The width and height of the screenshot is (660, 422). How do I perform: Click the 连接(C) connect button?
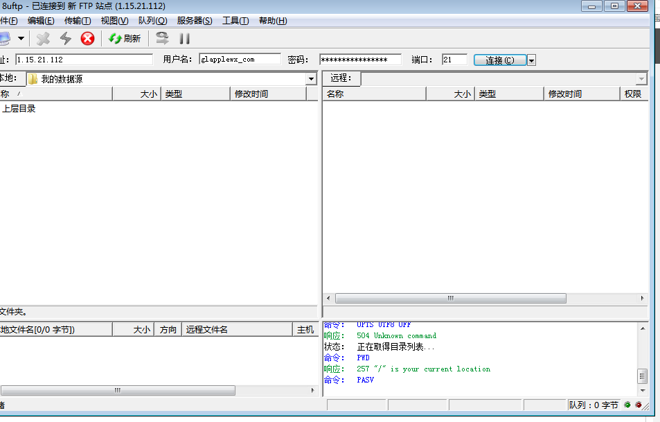pos(499,60)
